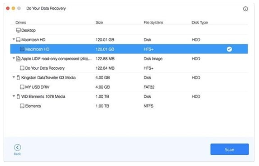Select the Do Your Data Recovery volume
Image resolution: width=259 pixels, height=166 pixels.
point(129,68)
